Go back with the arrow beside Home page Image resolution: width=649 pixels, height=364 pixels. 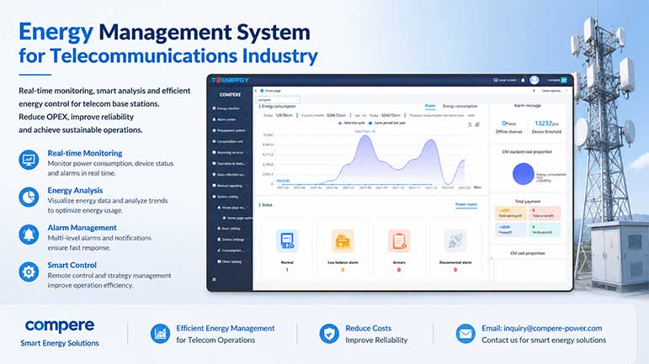tap(256, 91)
